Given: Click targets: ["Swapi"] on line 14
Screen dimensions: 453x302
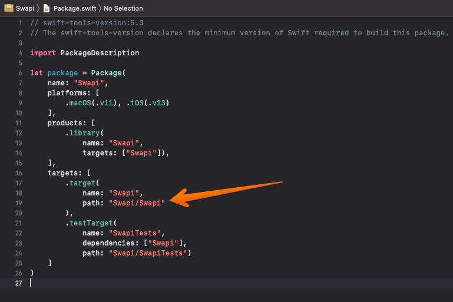Looking at the screenshot, I should (121, 153).
